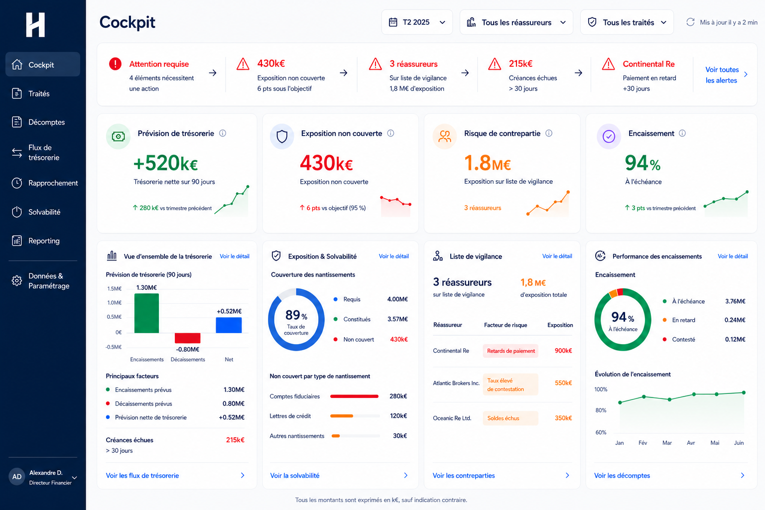
Task: Click the Retards de paiement risk tag
Action: (x=510, y=351)
